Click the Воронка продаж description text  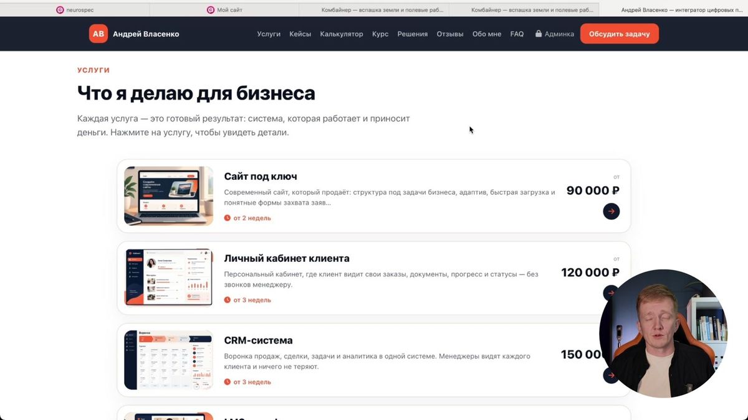[x=377, y=362]
